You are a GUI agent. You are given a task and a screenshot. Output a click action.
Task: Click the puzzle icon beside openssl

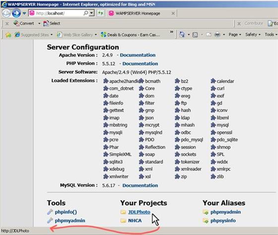click(x=213, y=132)
